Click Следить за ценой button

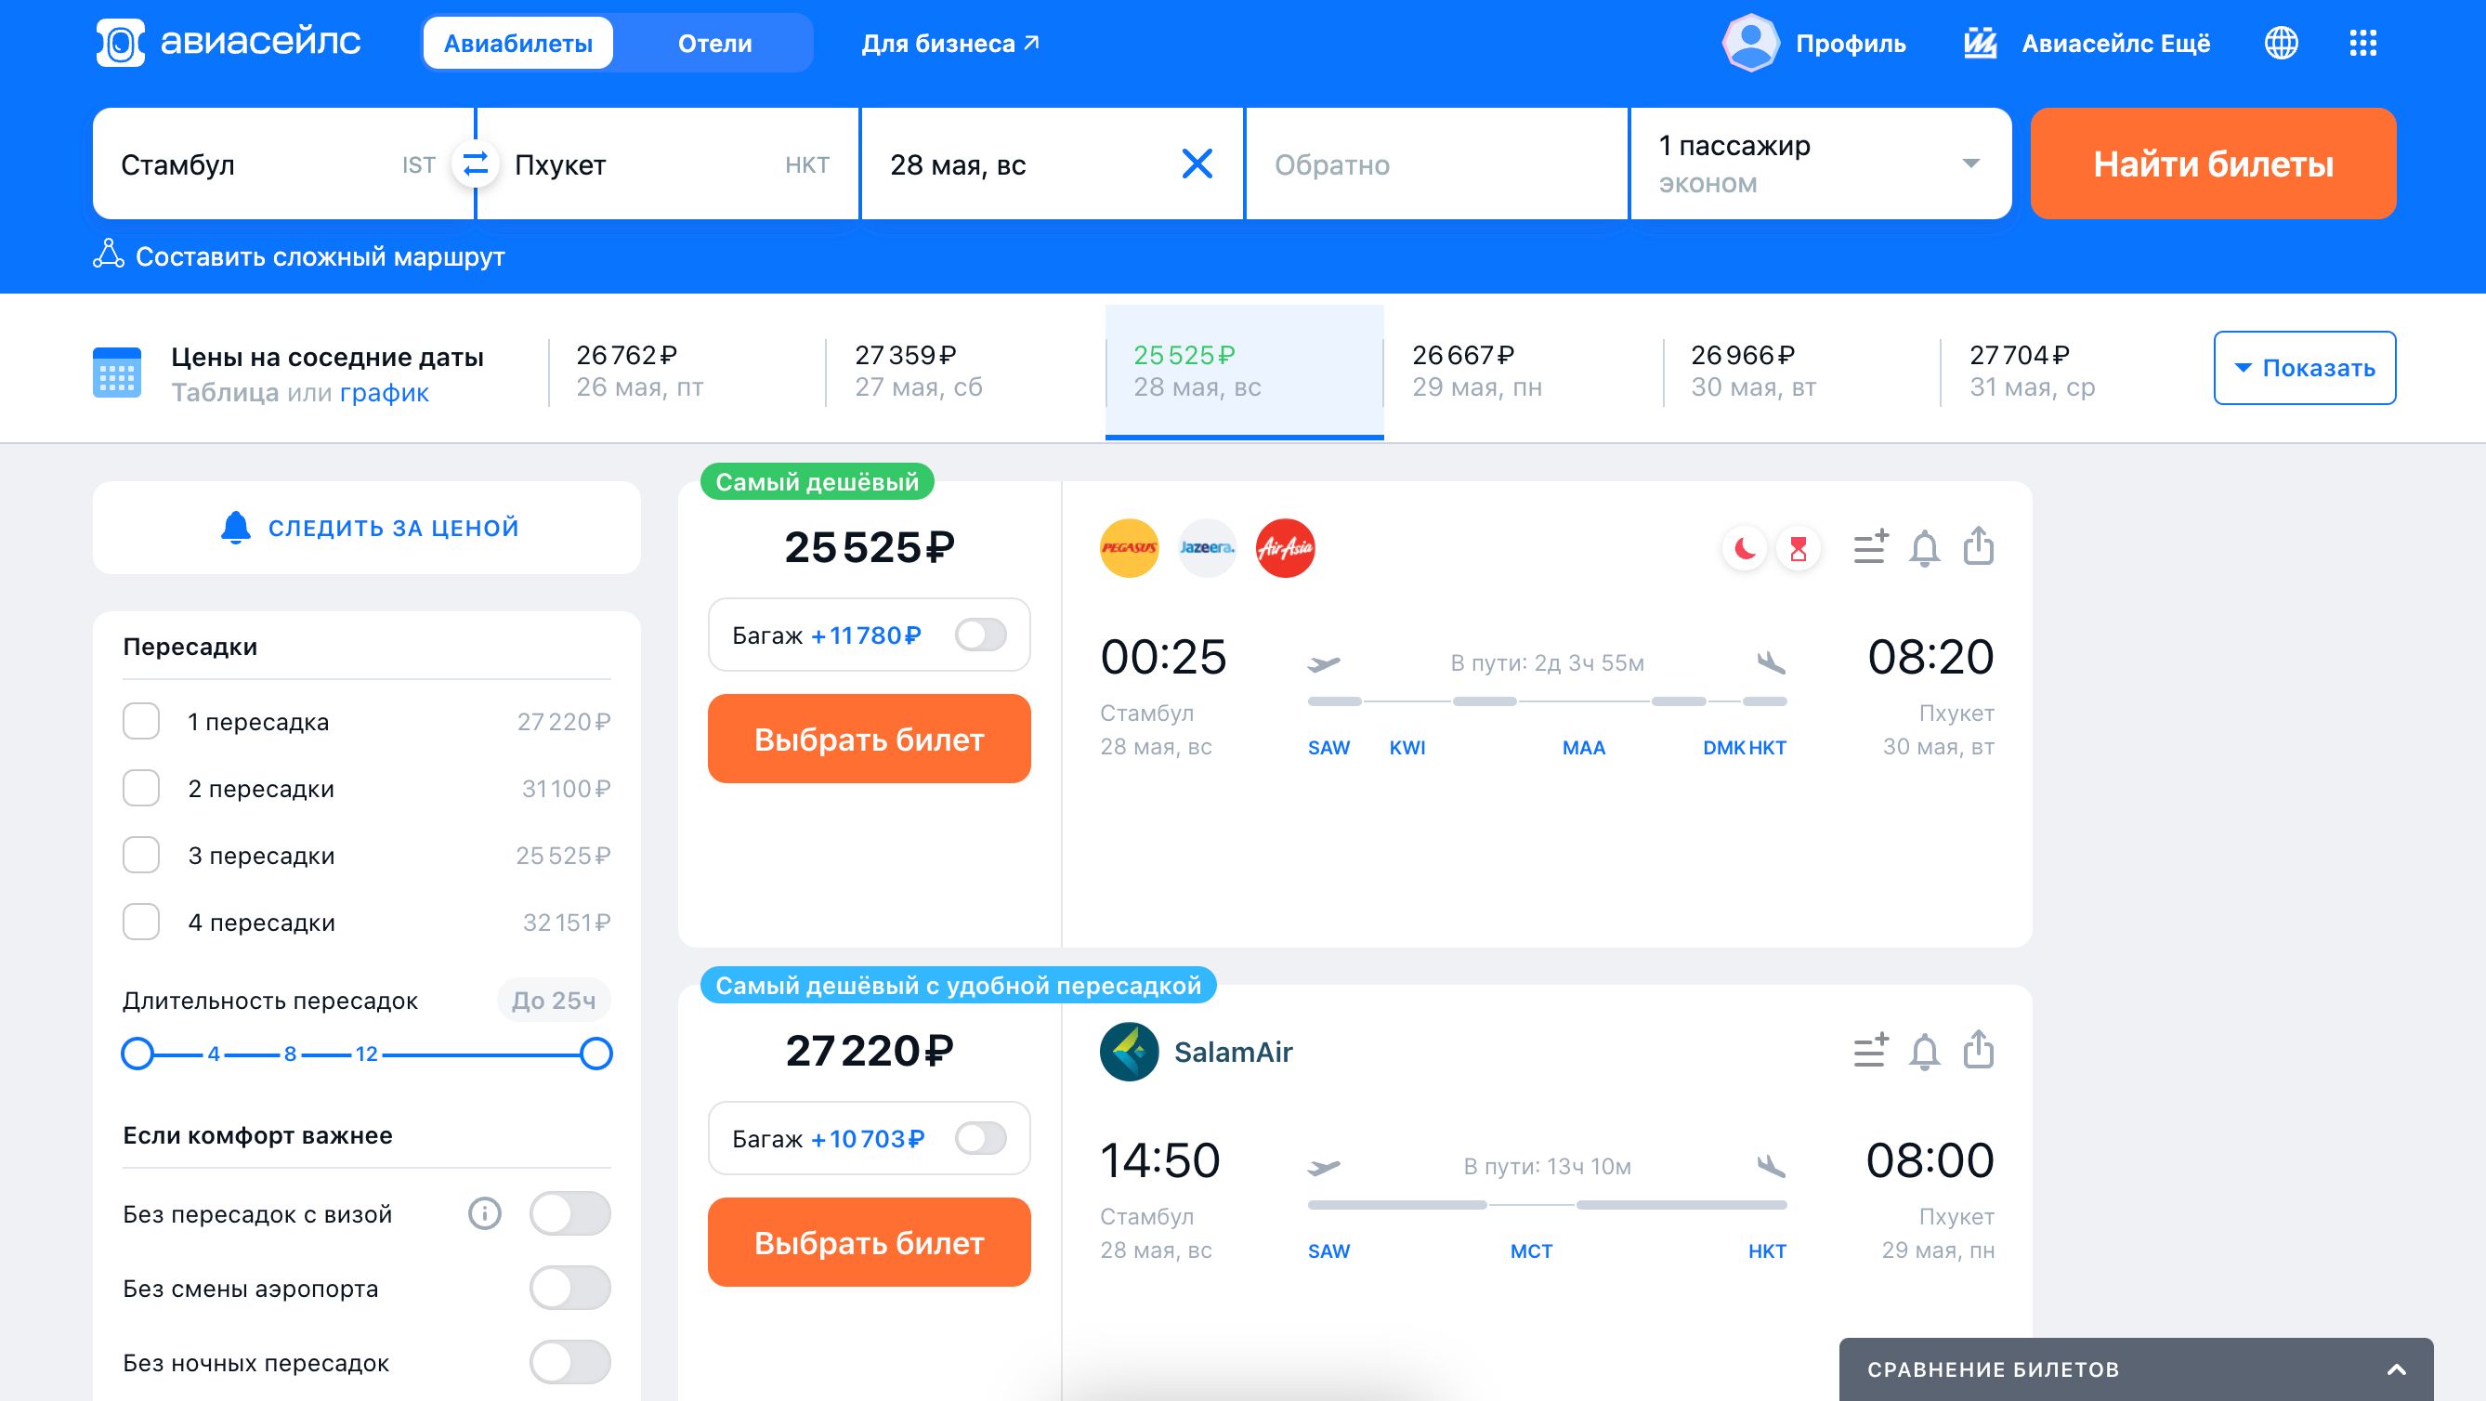coord(367,528)
